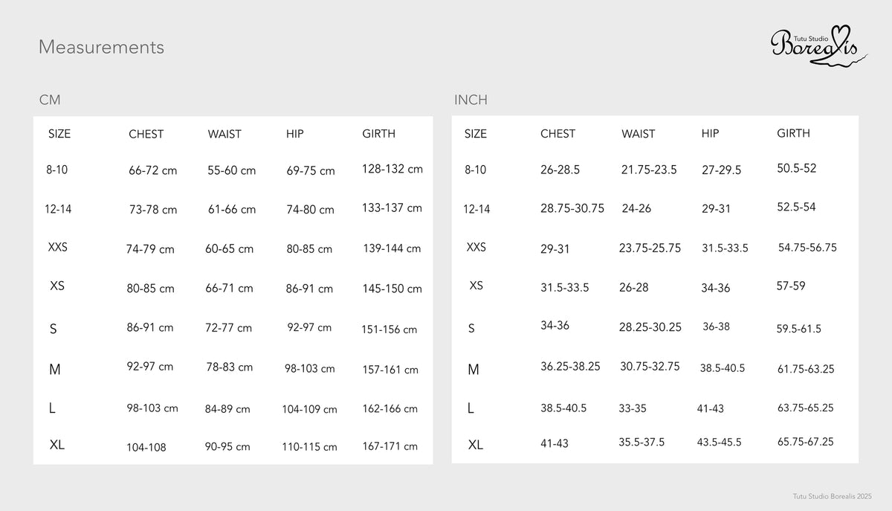Click the 151-156 cm girth value
This screenshot has height=511, width=892.
390,330
